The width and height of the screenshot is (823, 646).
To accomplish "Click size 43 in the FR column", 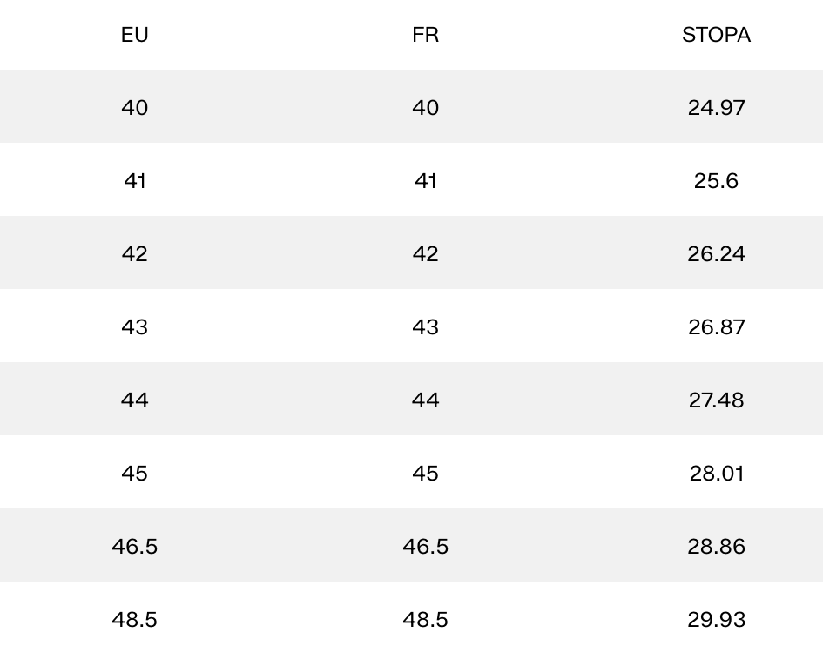I will pos(425,326).
